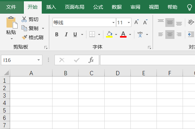Viewport: 195px width, 129px height.
Task: Click the formula bar resize dots handle
Action: (x=48, y=60)
